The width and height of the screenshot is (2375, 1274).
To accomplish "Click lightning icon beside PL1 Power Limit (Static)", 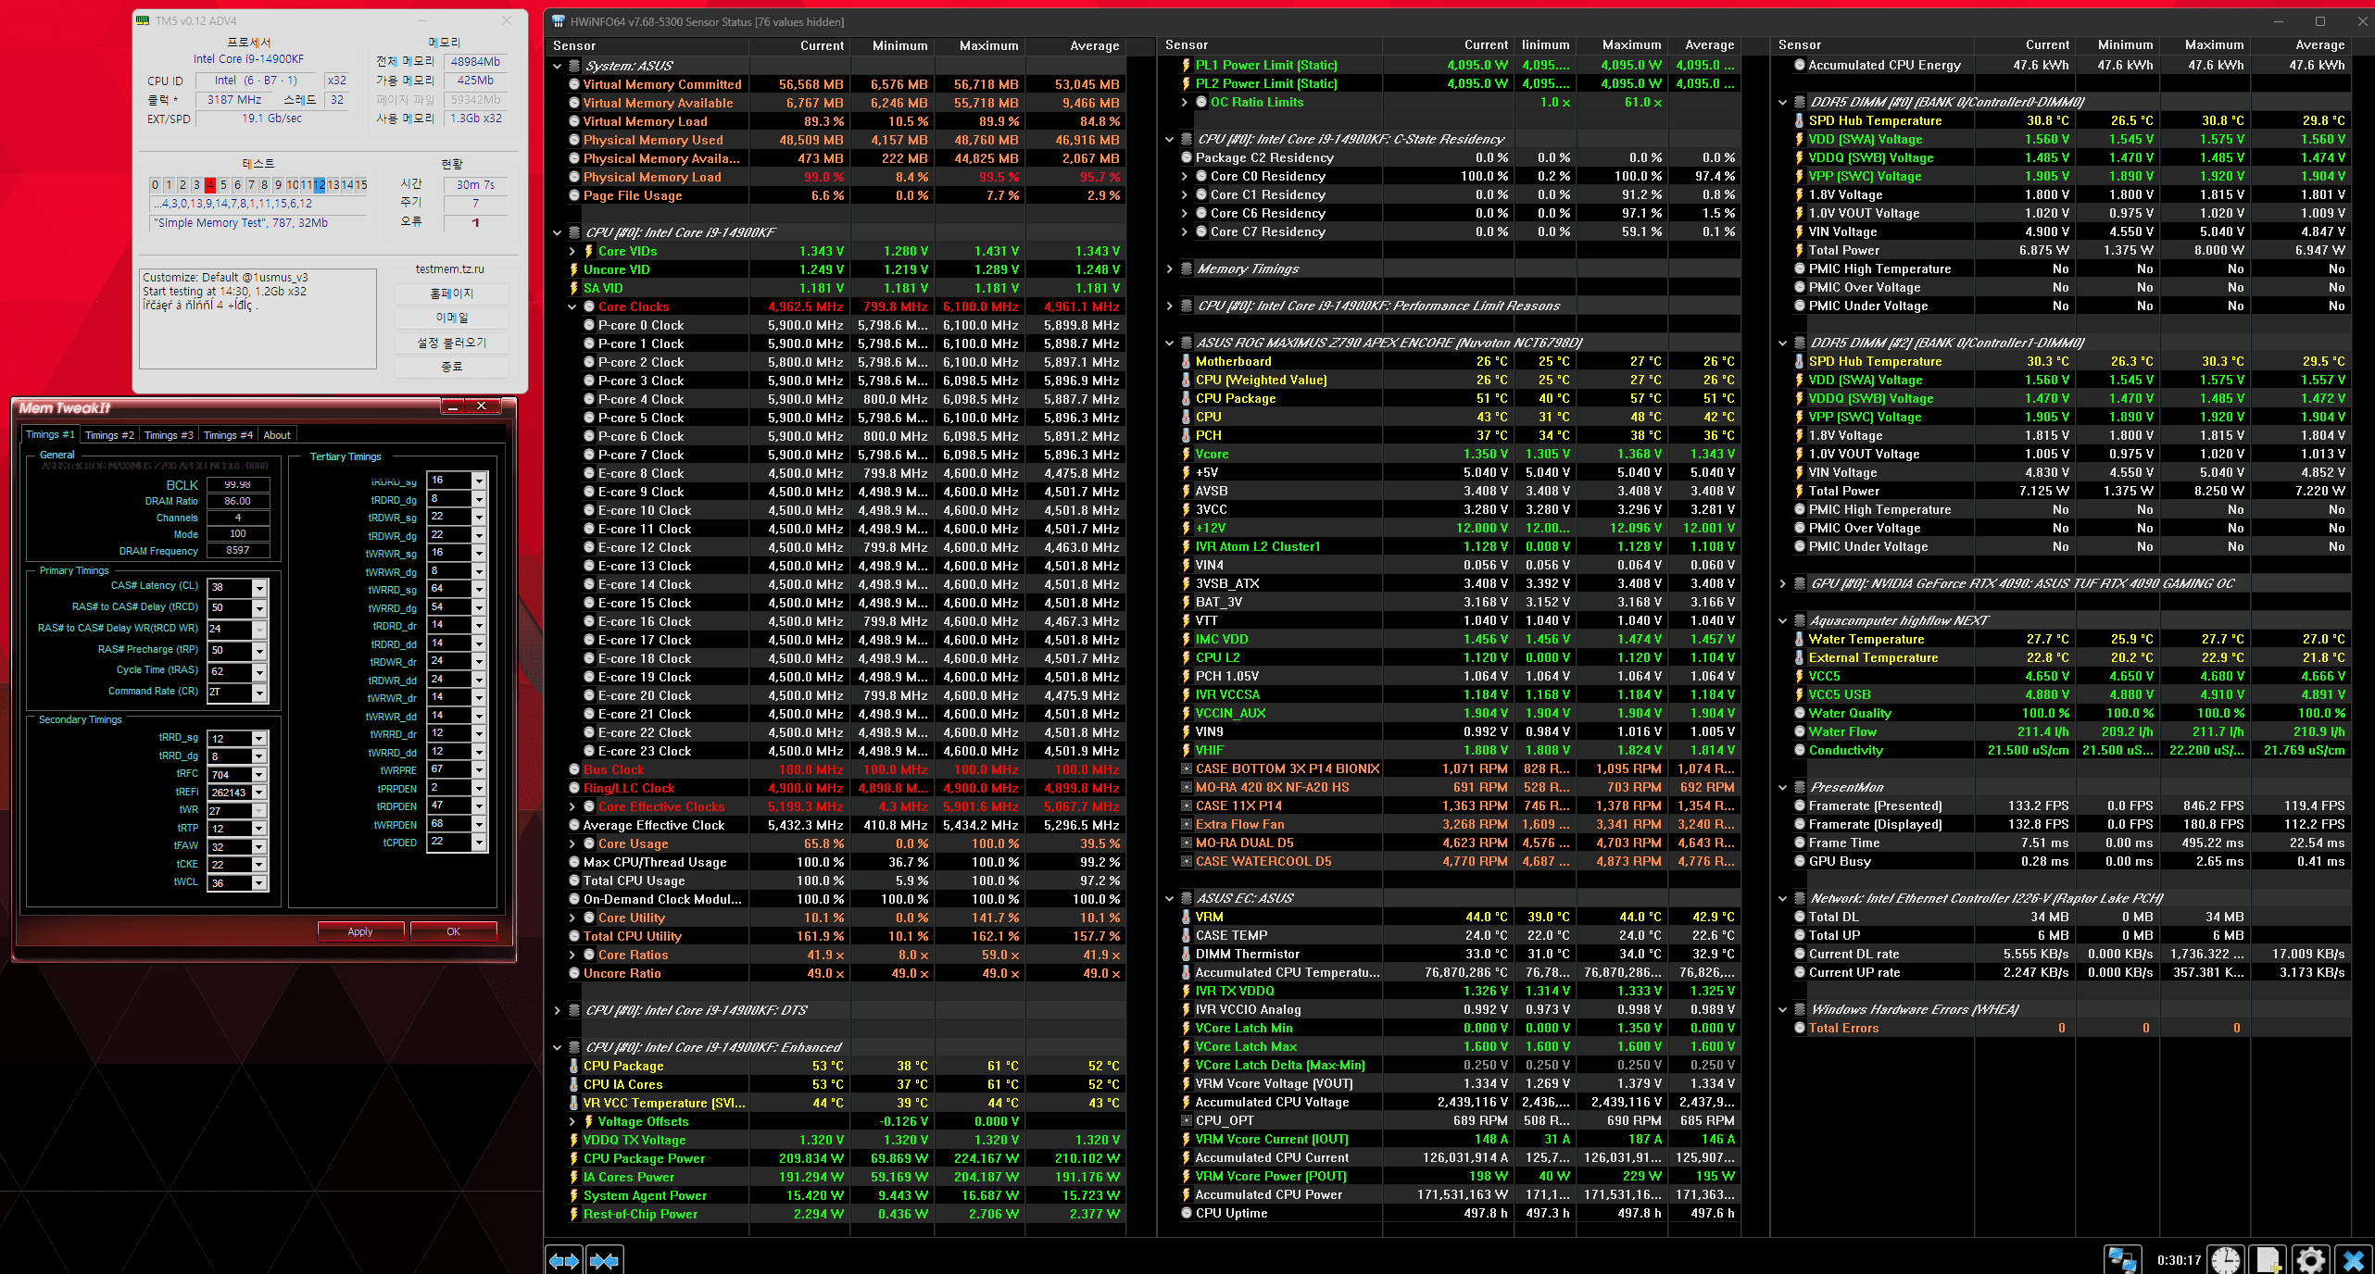I will (1187, 65).
